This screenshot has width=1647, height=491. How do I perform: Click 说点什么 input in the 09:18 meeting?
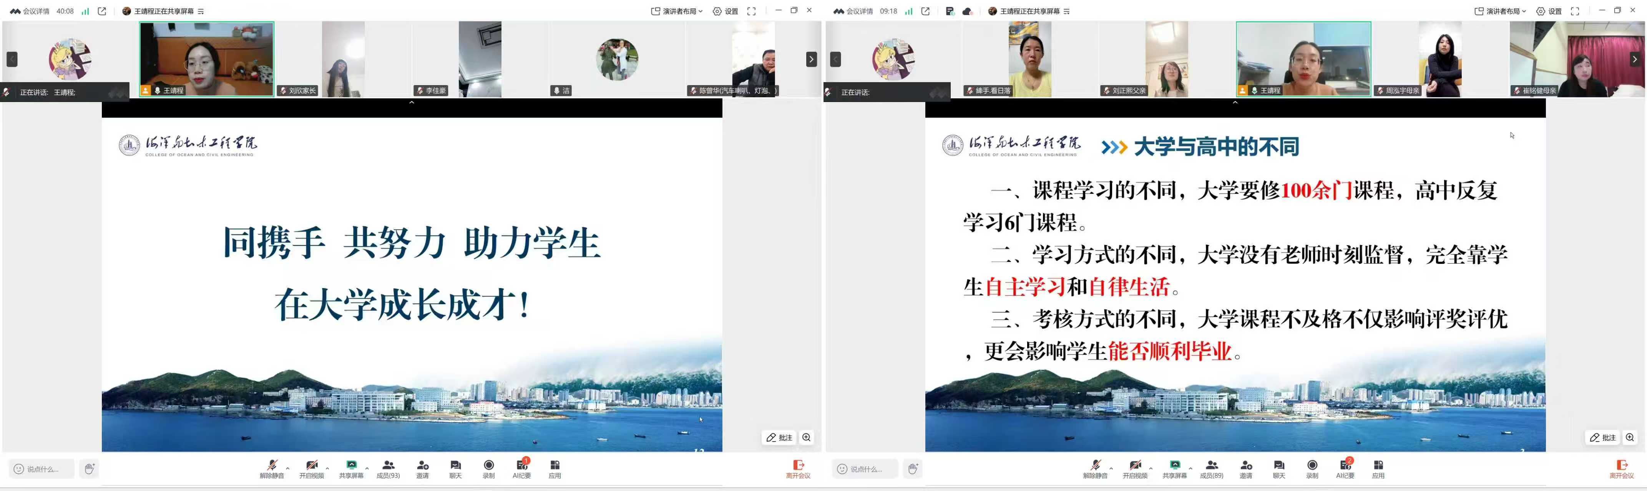tap(865, 469)
